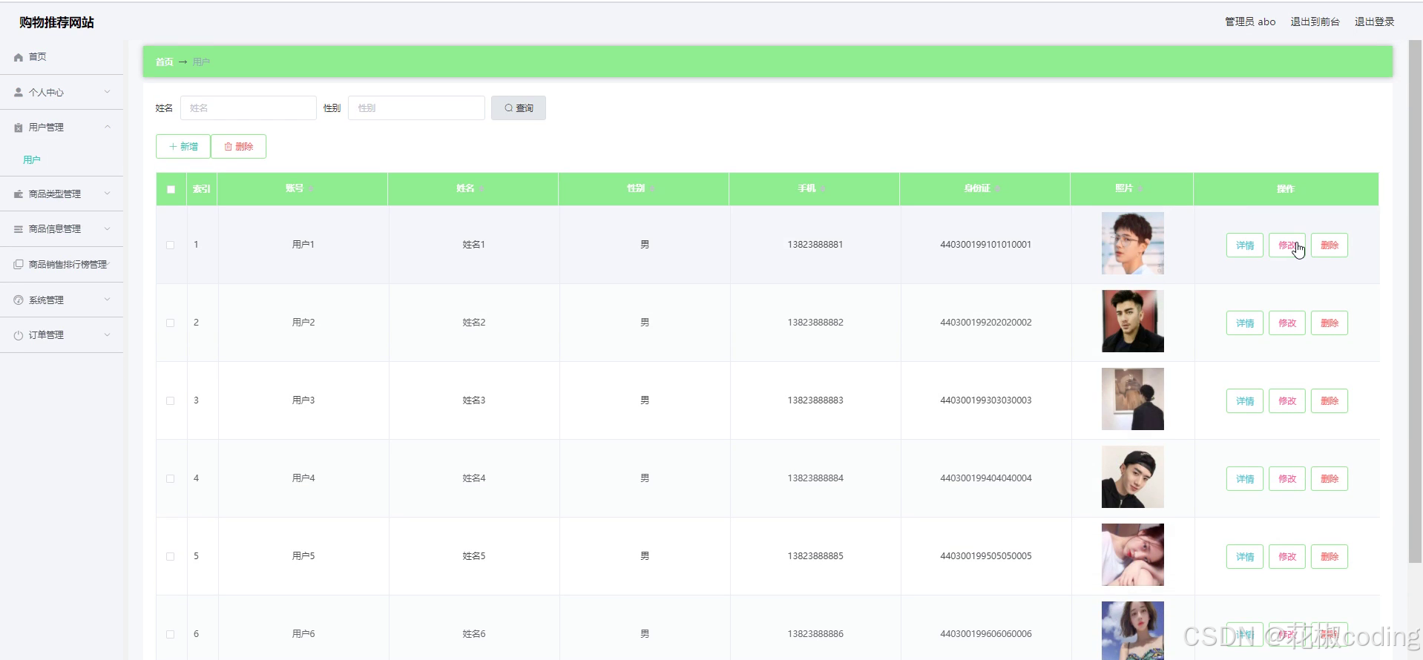The width and height of the screenshot is (1423, 660).
Task: Click the home icon beside 首页 in sidebar
Action: pos(19,57)
